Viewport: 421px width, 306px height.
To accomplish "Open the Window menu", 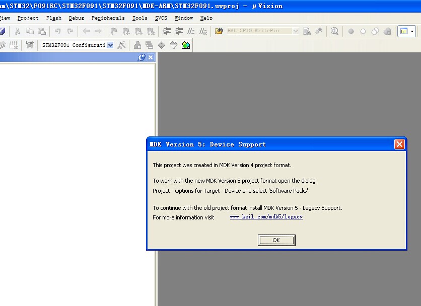I will coord(184,18).
